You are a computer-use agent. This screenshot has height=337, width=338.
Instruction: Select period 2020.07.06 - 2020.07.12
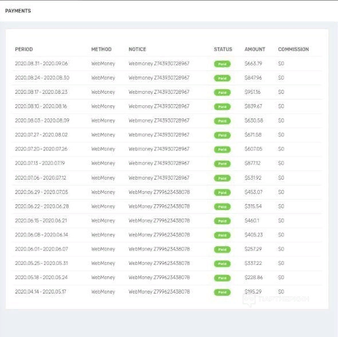coord(41,178)
